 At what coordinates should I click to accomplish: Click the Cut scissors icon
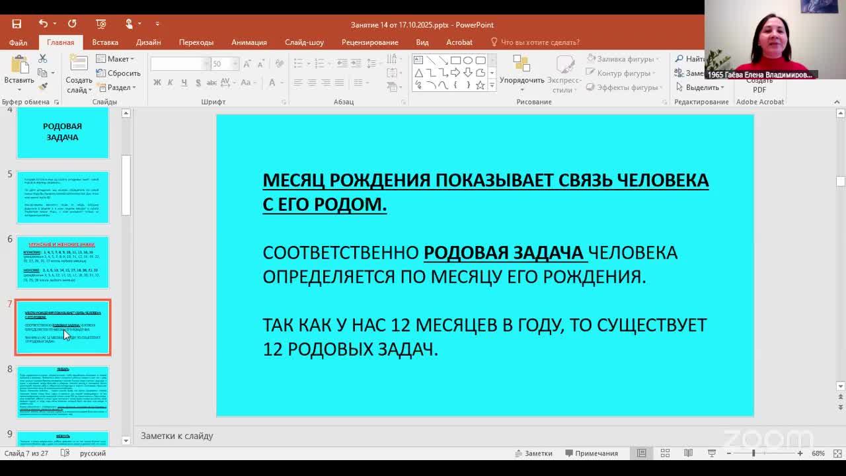click(x=43, y=59)
